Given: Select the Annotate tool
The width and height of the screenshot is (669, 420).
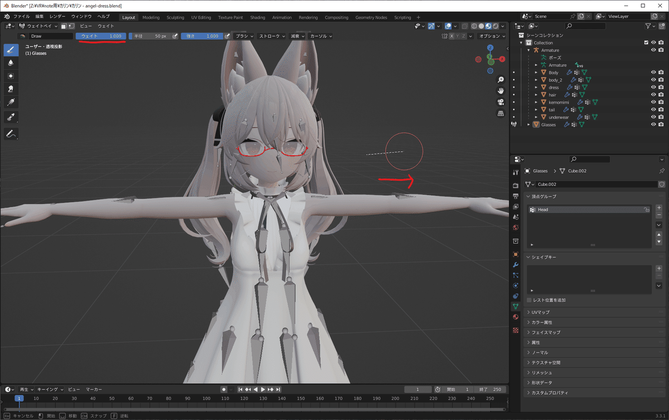Looking at the screenshot, I should (11, 134).
